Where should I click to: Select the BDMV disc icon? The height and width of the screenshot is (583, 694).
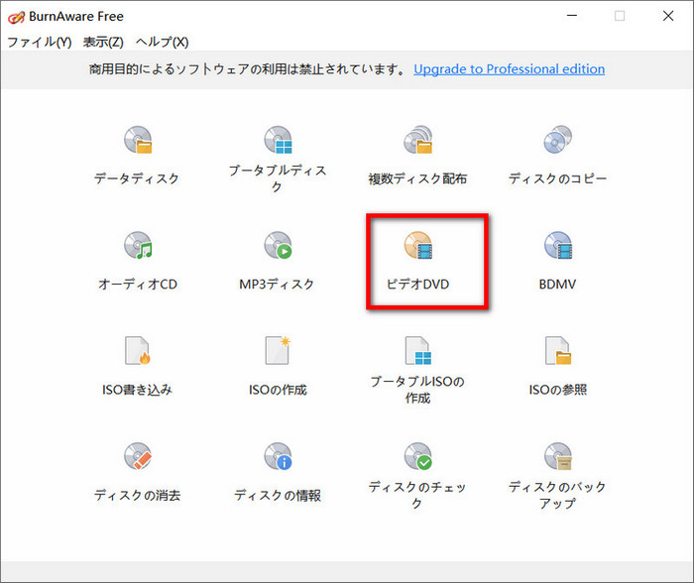click(557, 245)
